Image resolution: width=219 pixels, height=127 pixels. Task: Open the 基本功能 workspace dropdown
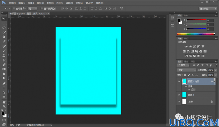208,9
